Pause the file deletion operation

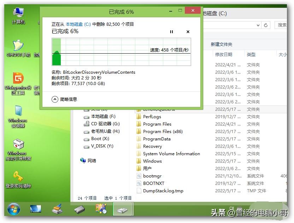172,32
